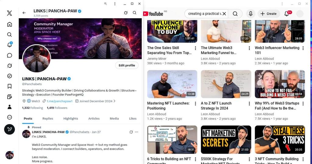Open More circle menu in X sidebar
The height and width of the screenshot is (164, 312).
[x=9, y=117]
